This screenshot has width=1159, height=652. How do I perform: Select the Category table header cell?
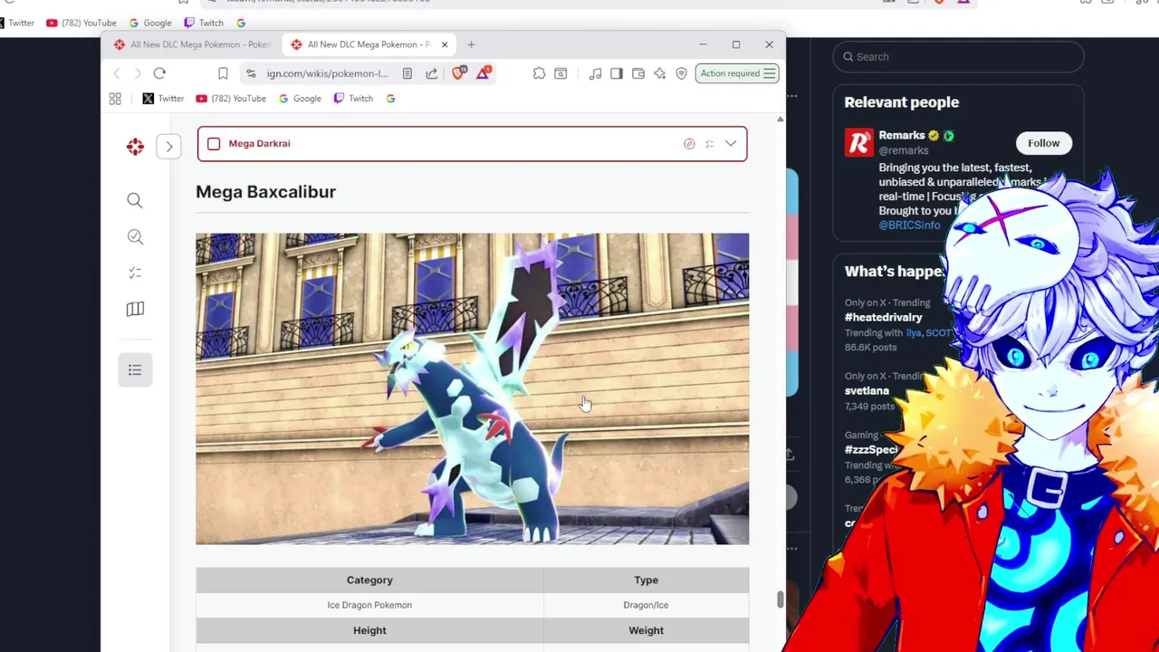(369, 580)
